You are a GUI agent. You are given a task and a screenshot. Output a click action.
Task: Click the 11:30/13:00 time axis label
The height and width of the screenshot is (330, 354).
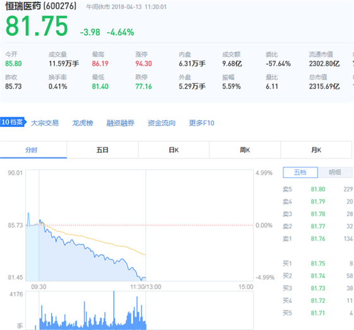pos(145,287)
